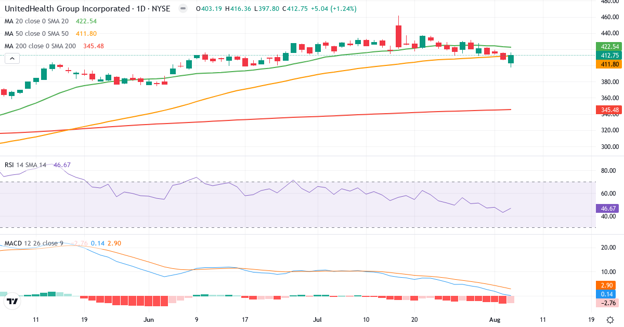Image resolution: width=624 pixels, height=327 pixels.
Task: Click the 46.67 value in the RSI legend
Action: pos(62,165)
